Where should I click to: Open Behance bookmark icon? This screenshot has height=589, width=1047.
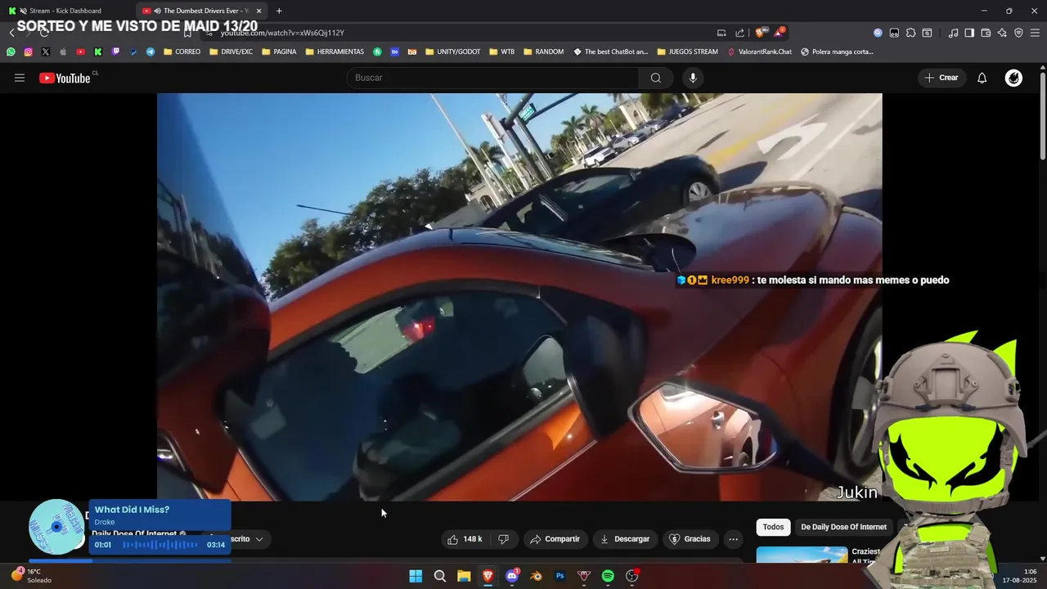tap(394, 52)
